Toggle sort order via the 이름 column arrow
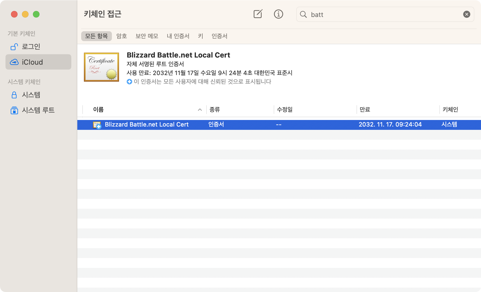This screenshot has width=481, height=292. tap(200, 110)
